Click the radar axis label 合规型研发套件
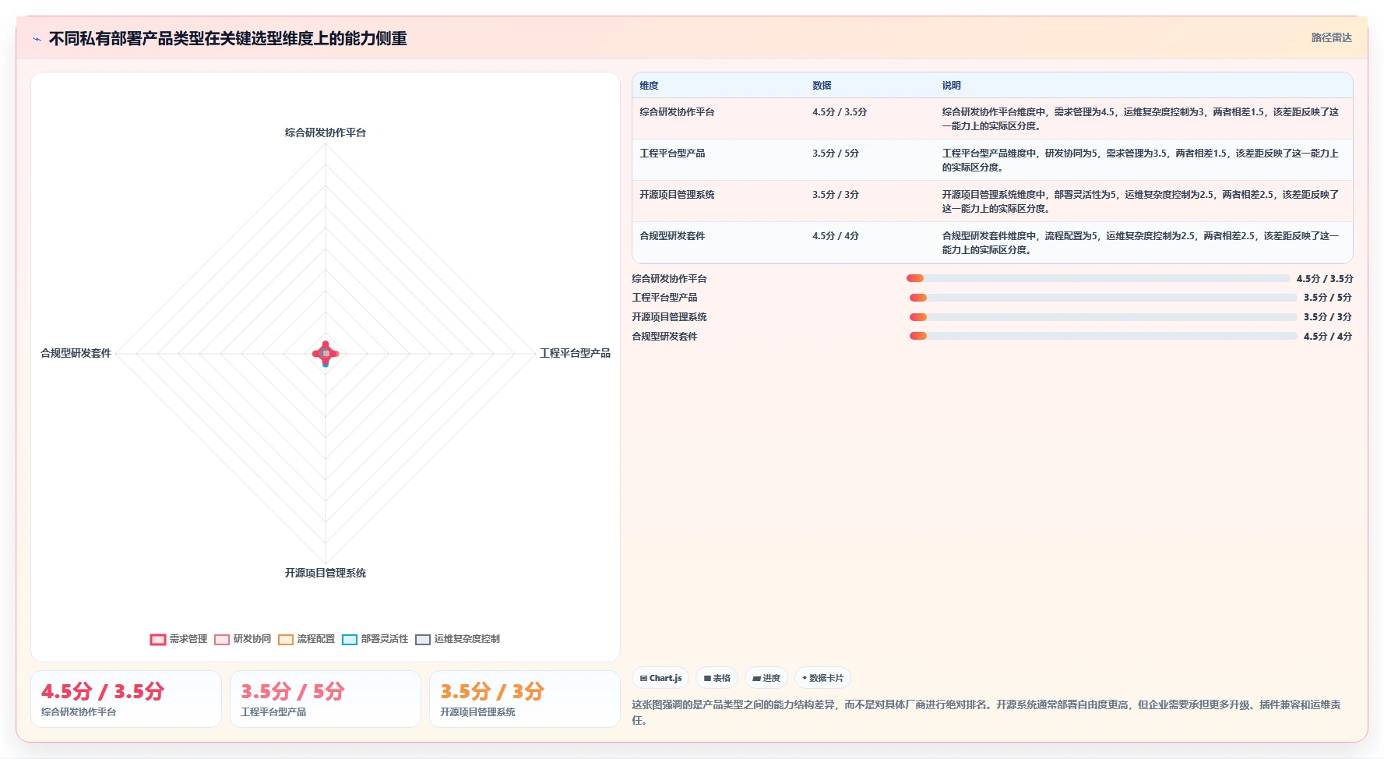Viewport: 1384px width, 759px height. 76,353
